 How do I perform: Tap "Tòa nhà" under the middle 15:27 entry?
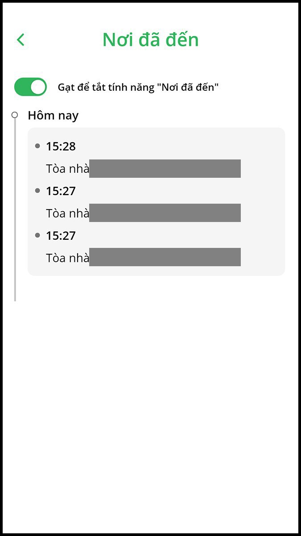coord(67,213)
